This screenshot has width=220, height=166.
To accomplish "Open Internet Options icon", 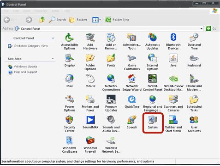I will coord(153,62).
